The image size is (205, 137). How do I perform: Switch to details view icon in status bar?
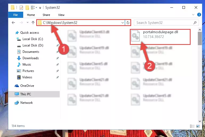pyautogui.click(x=192, y=126)
